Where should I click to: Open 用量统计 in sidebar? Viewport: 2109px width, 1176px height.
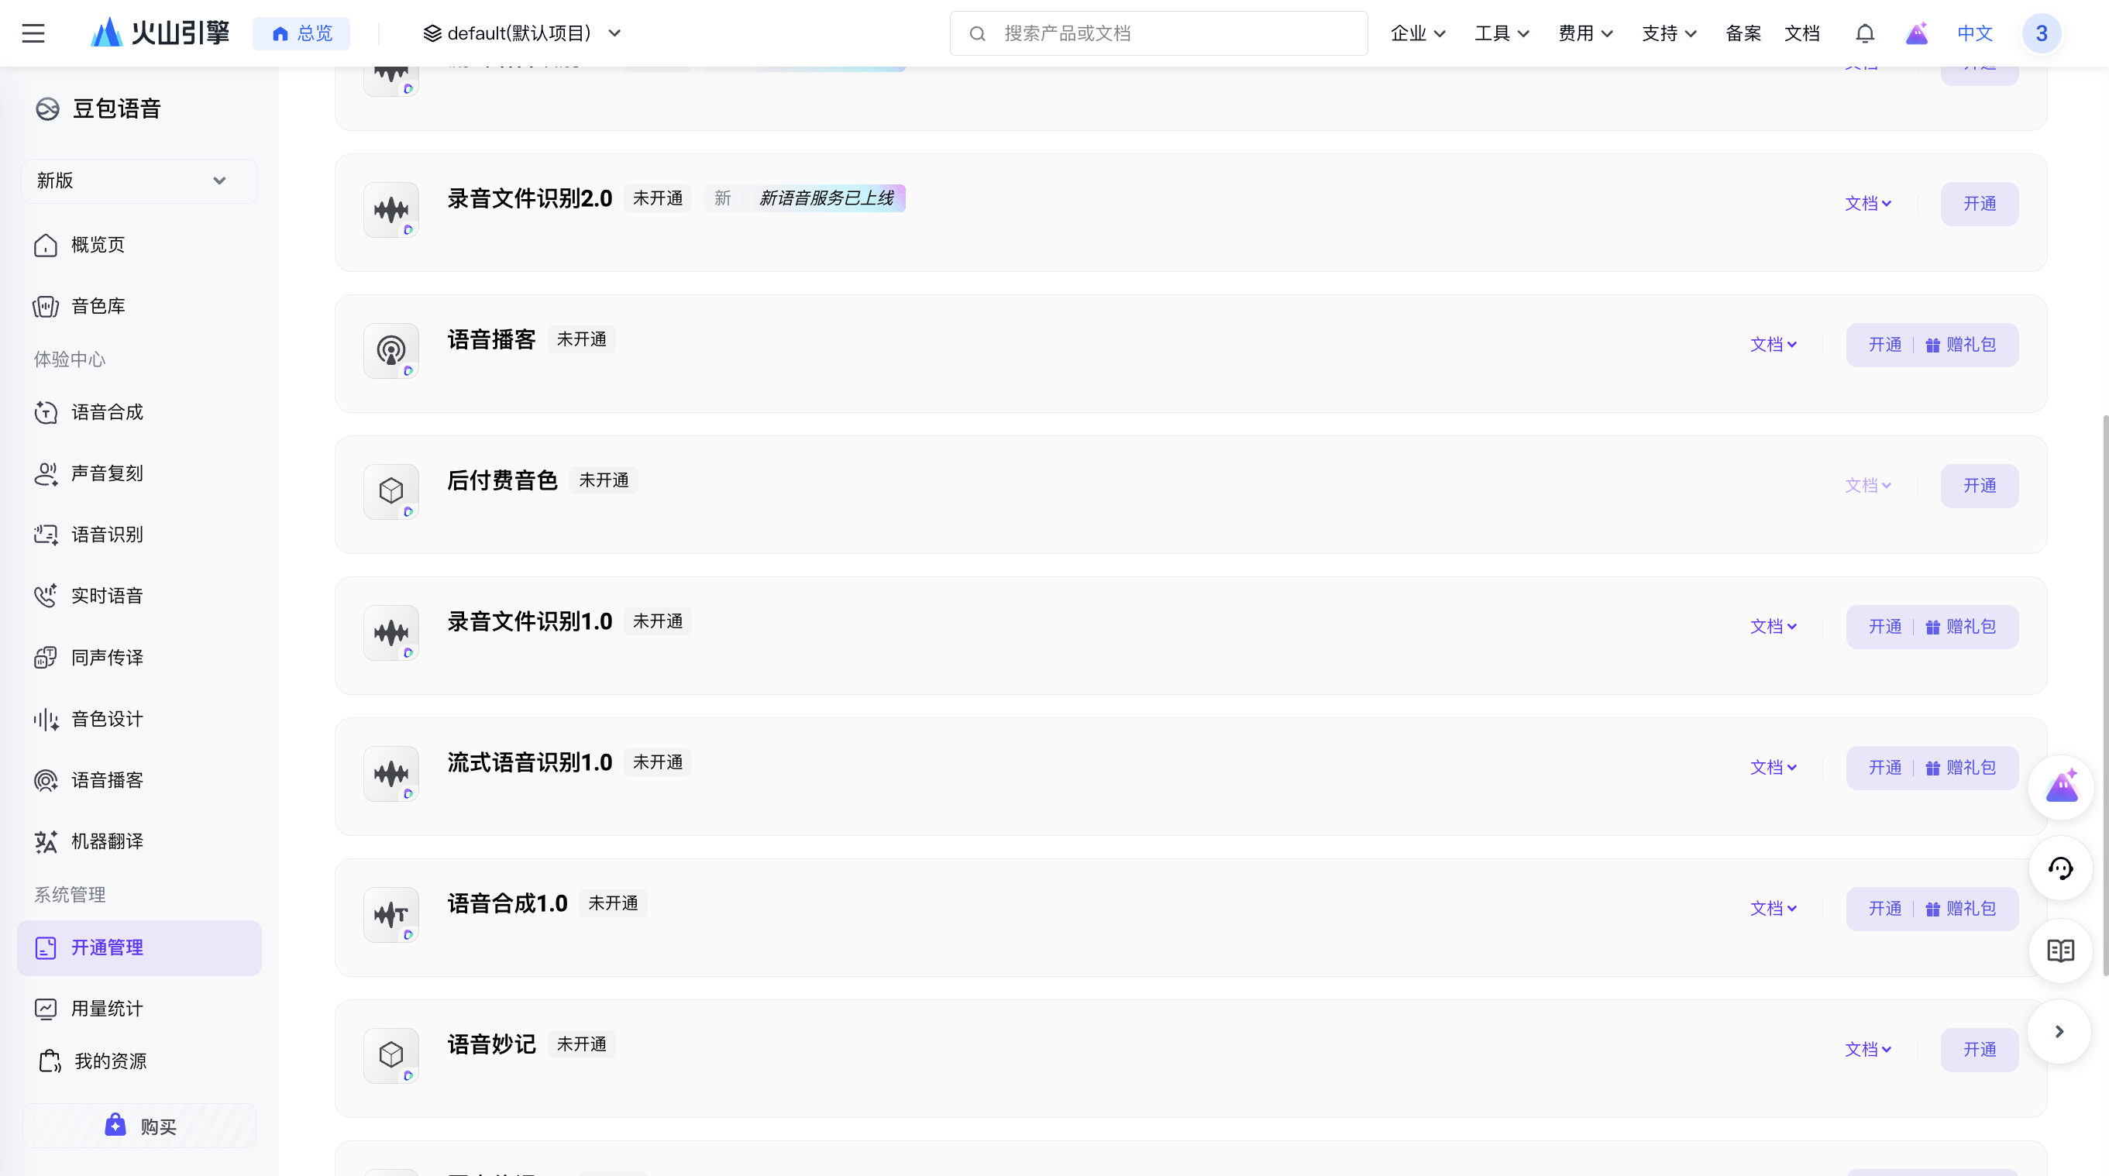139,1009
